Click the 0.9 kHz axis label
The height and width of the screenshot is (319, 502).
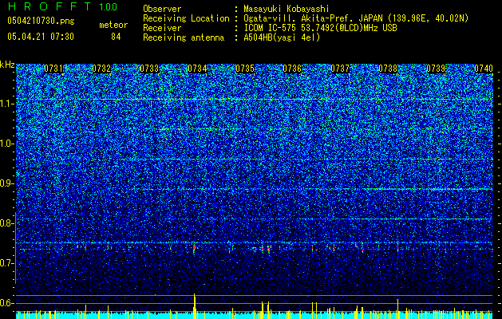6,183
